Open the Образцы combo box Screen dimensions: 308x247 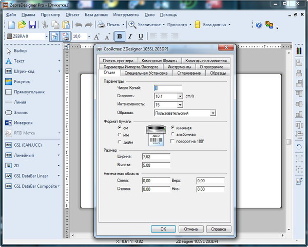pyautogui.click(x=213, y=113)
